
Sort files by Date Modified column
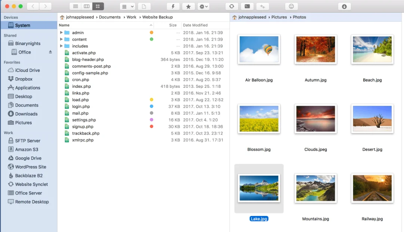[x=195, y=25]
